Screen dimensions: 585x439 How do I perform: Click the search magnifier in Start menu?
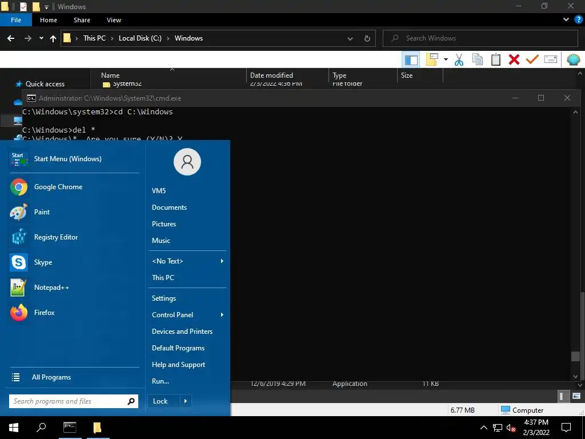(x=131, y=401)
